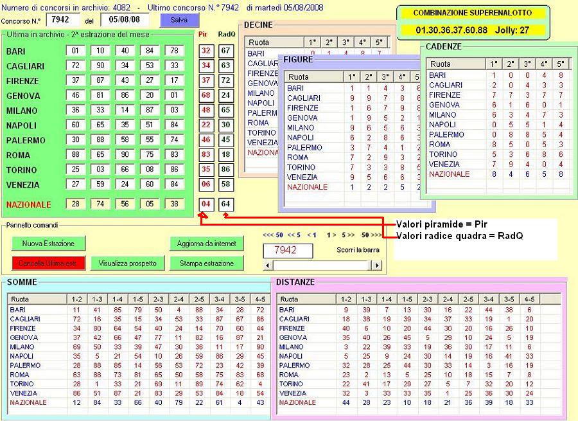
Task: Step back one draw with < 1
Action: (311, 235)
